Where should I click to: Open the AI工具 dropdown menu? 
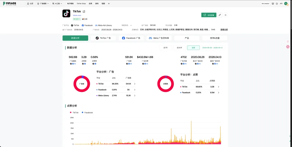click(x=57, y=4)
